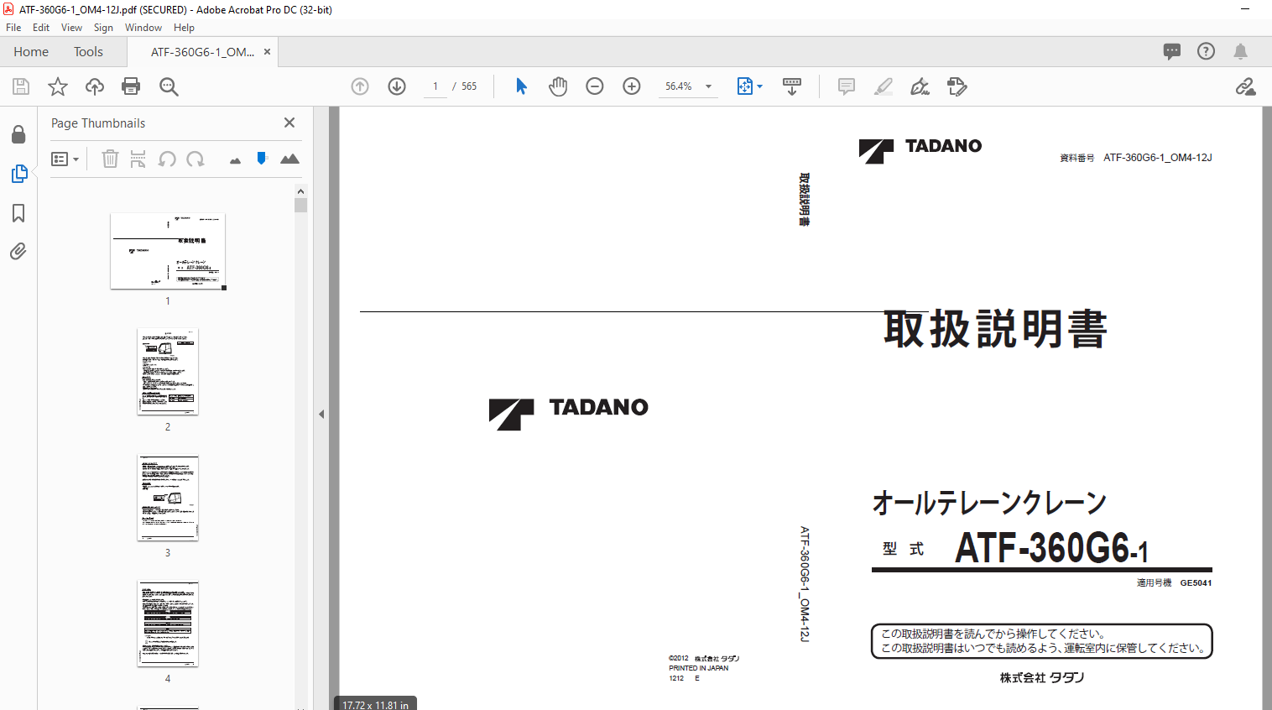The width and height of the screenshot is (1272, 710).
Task: Switch to the Tools tab
Action: tap(88, 52)
